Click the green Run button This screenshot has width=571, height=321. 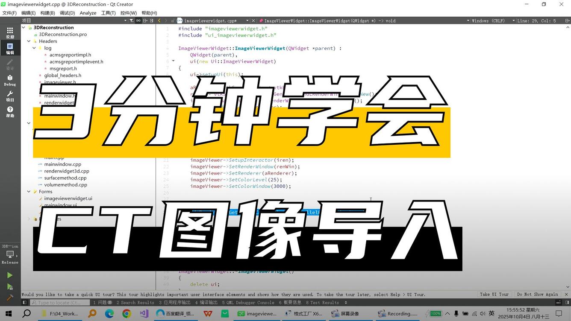[10, 275]
